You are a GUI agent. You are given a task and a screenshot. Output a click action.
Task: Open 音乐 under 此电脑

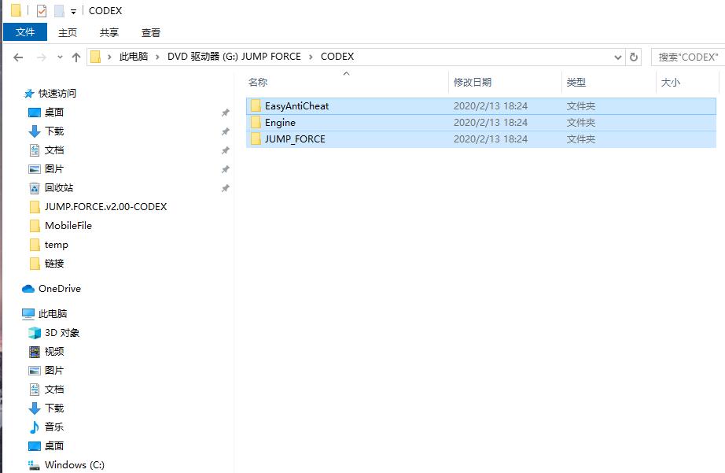[54, 427]
